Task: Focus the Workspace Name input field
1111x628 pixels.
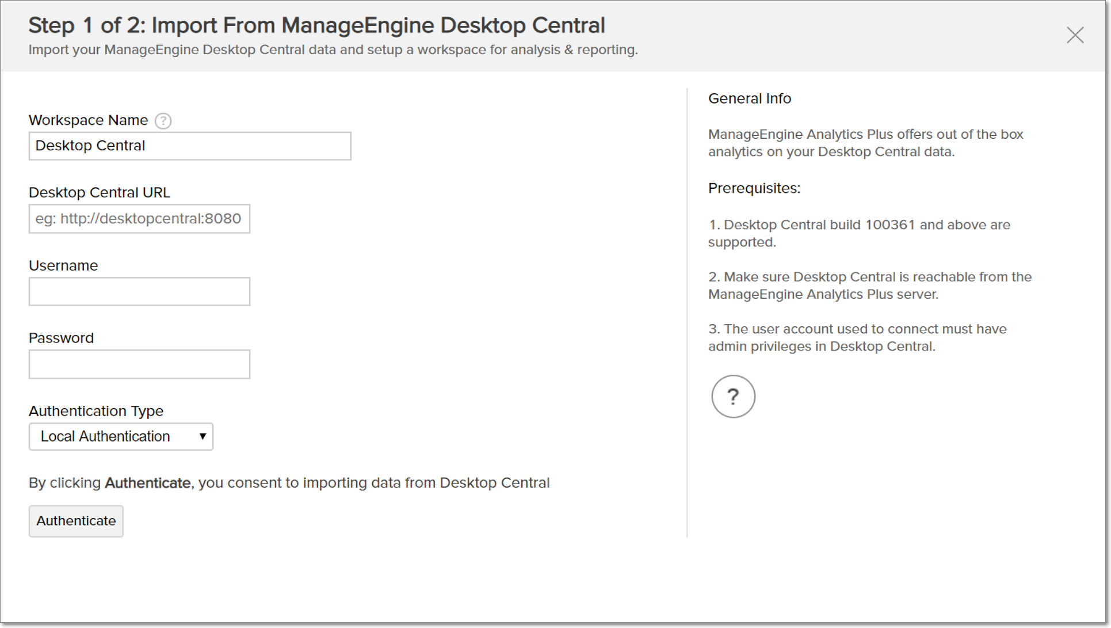Action: tap(190, 146)
